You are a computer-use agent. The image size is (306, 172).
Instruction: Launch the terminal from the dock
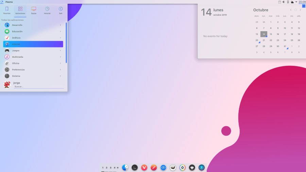(134, 168)
